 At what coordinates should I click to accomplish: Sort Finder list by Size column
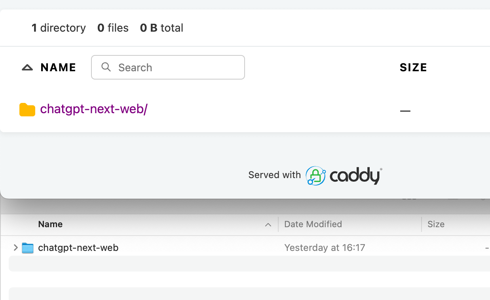tap(436, 224)
